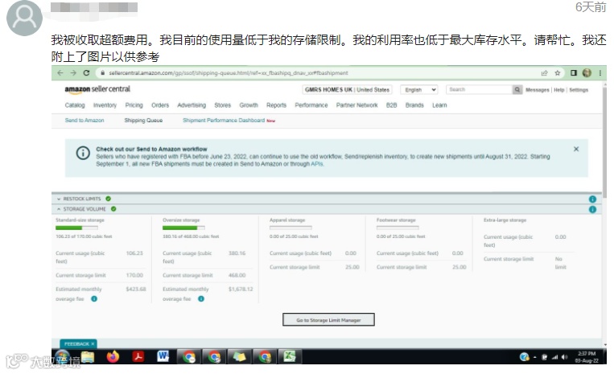Image resolution: width=614 pixels, height=374 pixels.
Task: Open Excel from the taskbar
Action: [290, 356]
